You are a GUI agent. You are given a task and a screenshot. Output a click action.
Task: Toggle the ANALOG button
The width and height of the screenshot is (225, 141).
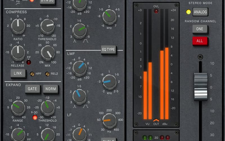pos(200,12)
